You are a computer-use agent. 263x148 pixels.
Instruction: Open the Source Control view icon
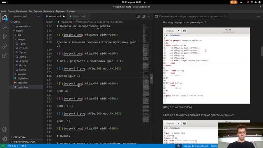click(x=5, y=37)
